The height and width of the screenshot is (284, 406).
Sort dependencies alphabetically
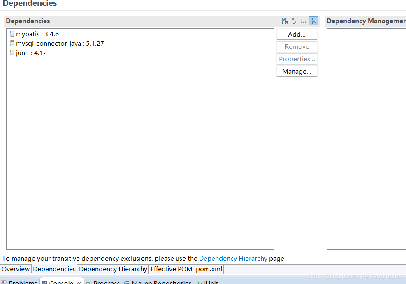pyautogui.click(x=285, y=21)
